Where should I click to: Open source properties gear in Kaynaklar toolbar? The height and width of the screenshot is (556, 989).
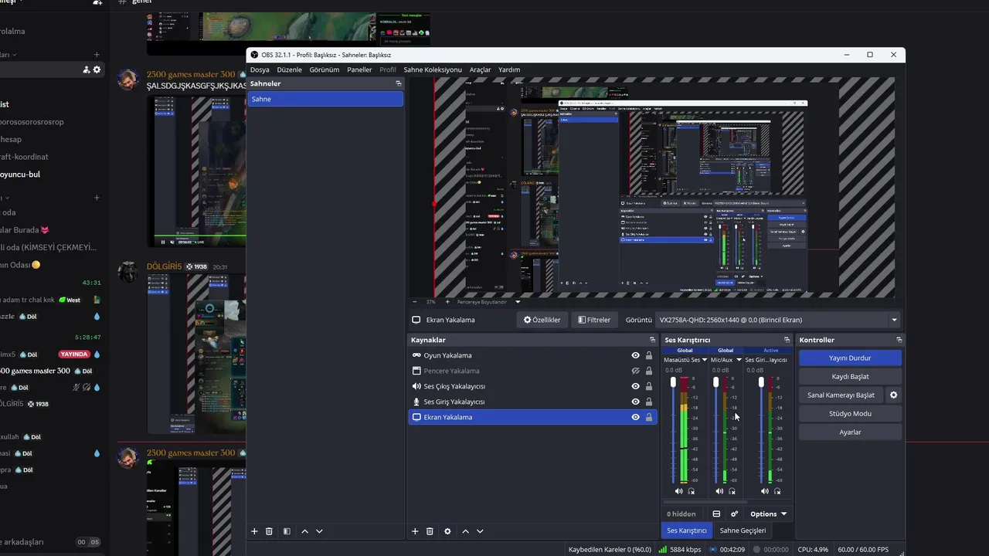coord(447,531)
